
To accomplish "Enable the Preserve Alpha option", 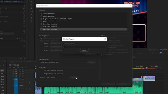I will [x=102, y=55].
